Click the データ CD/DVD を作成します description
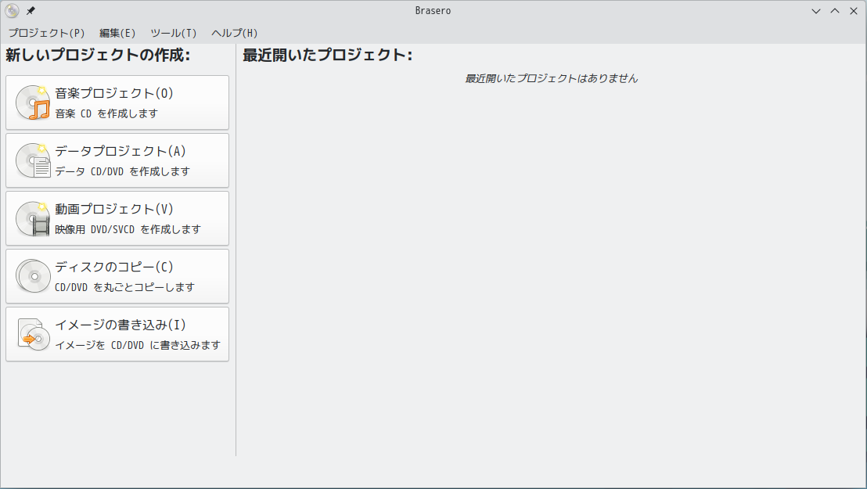The height and width of the screenshot is (489, 867). pyautogui.click(x=123, y=171)
